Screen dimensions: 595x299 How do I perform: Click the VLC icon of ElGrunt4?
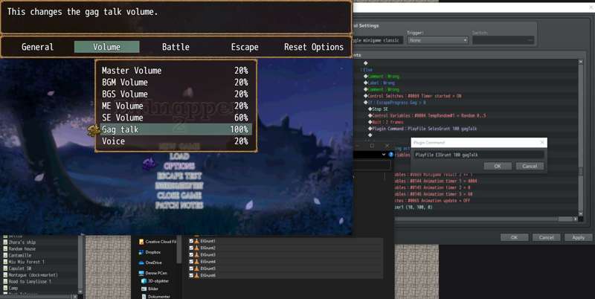[196, 261]
